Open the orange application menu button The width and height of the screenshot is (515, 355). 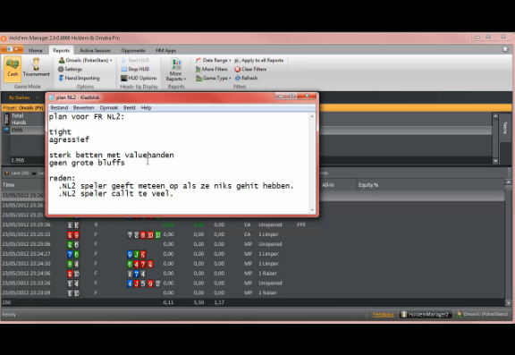(12, 49)
